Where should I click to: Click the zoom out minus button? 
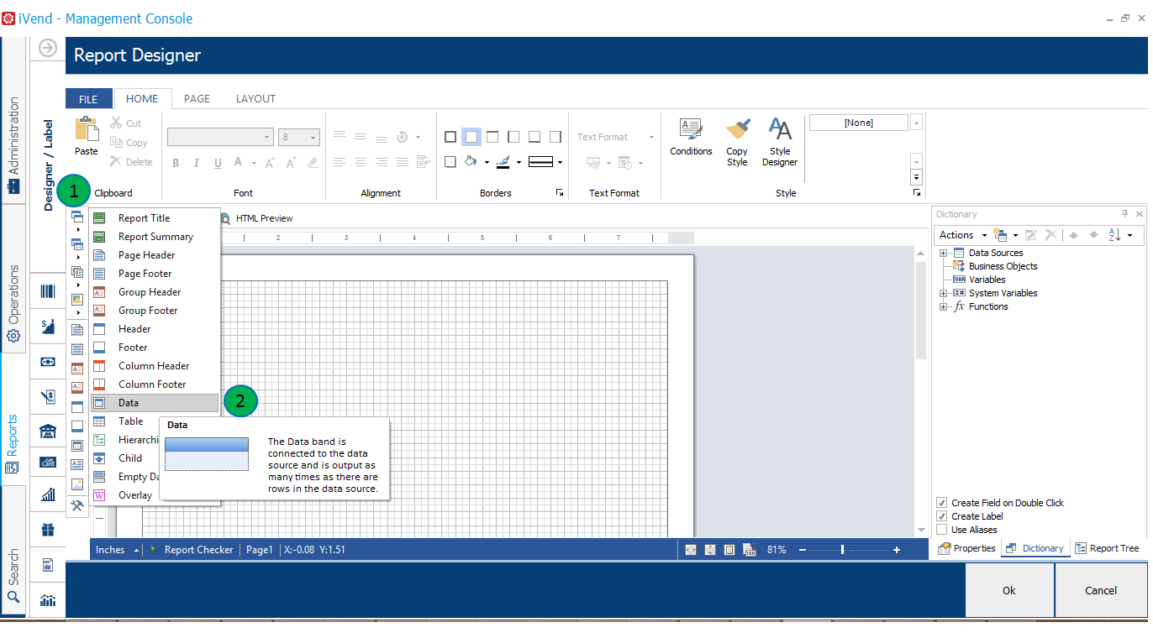(x=803, y=550)
